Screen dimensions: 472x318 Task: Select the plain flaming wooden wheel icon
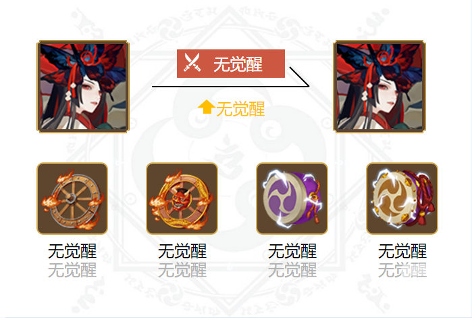(x=72, y=198)
